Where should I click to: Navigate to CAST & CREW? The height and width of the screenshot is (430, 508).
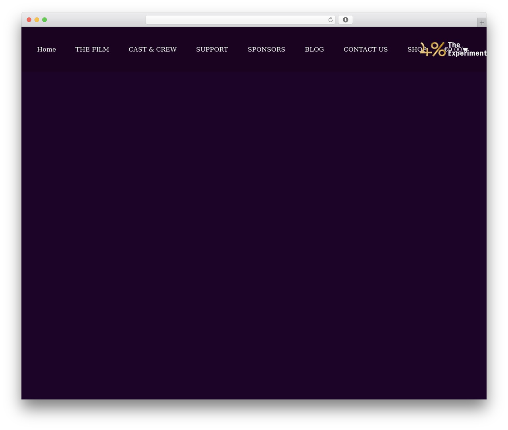[x=152, y=49]
